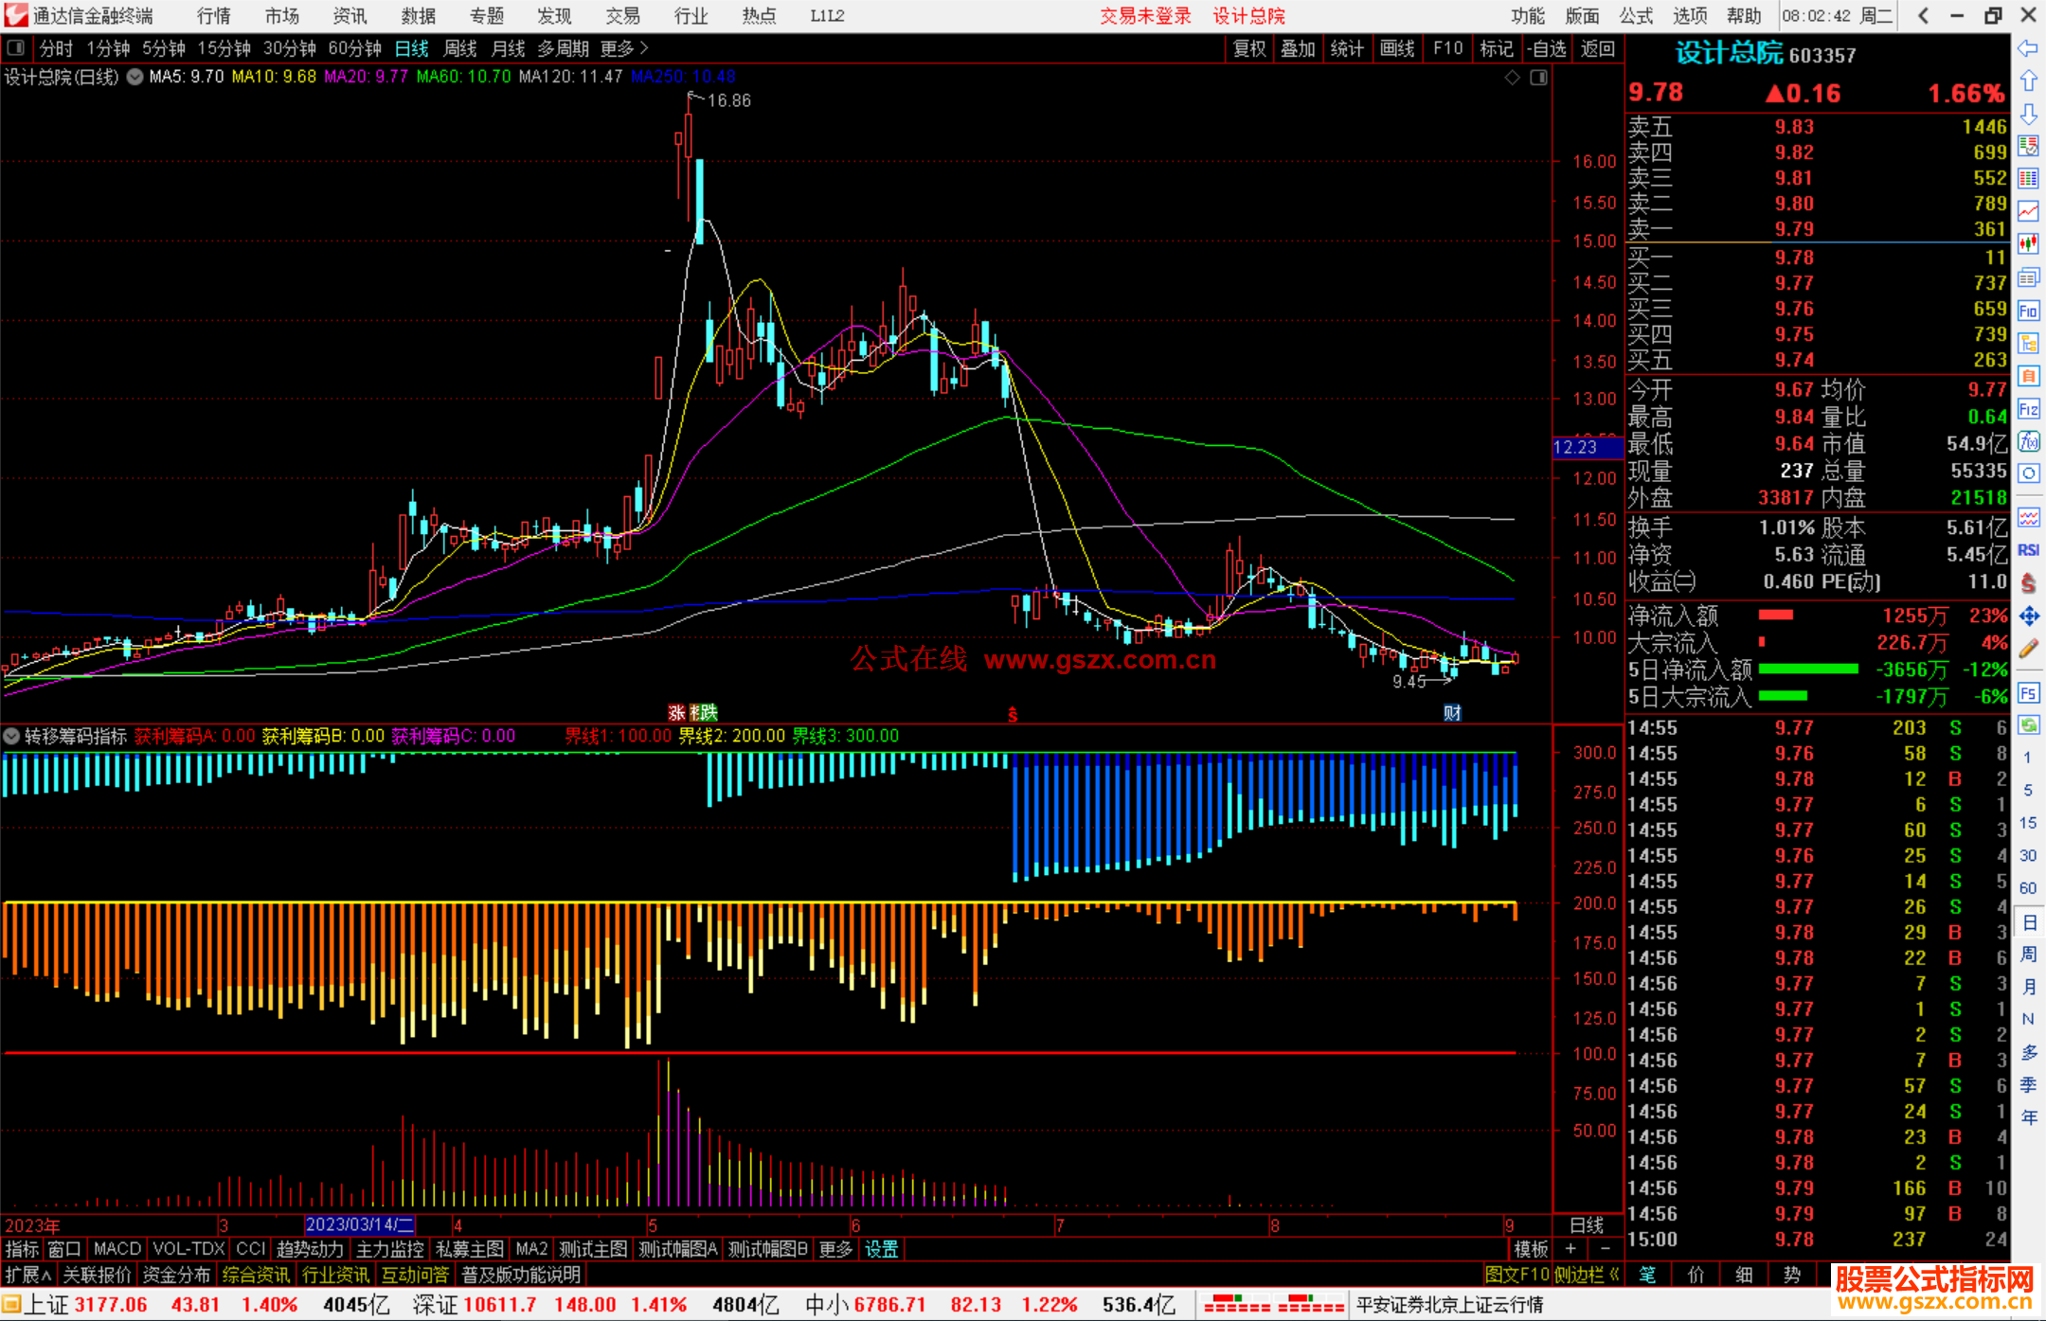
Task: Expand the 更多 periods dropdown
Action: [624, 48]
